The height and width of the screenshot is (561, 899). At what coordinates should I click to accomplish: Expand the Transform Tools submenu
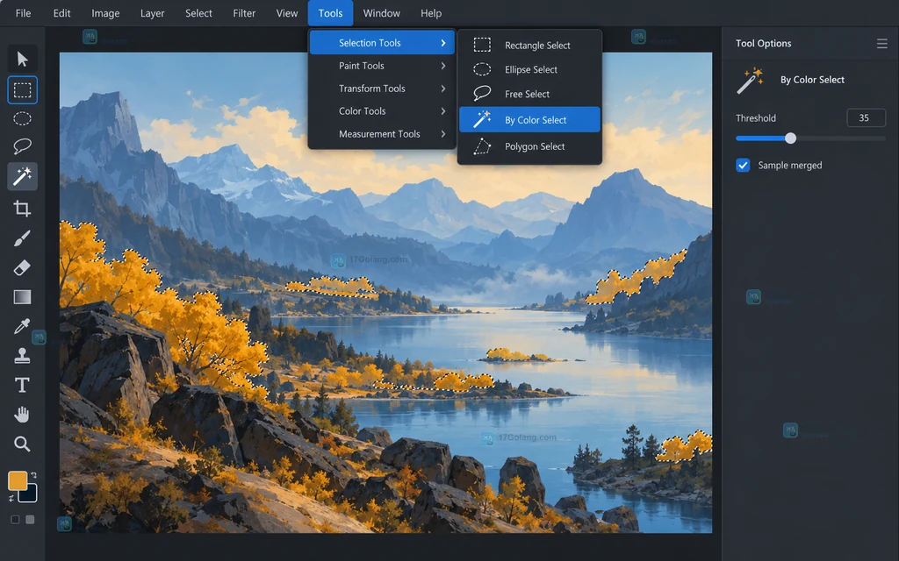pos(382,89)
